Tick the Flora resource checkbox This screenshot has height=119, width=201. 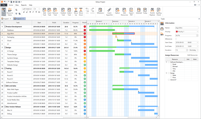[x=171, y=77]
